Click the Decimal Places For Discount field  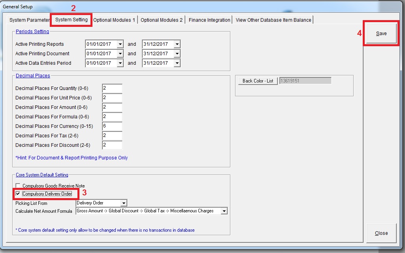[x=112, y=145]
